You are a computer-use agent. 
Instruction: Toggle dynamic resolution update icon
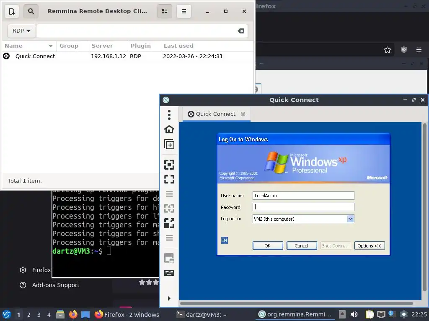click(169, 209)
